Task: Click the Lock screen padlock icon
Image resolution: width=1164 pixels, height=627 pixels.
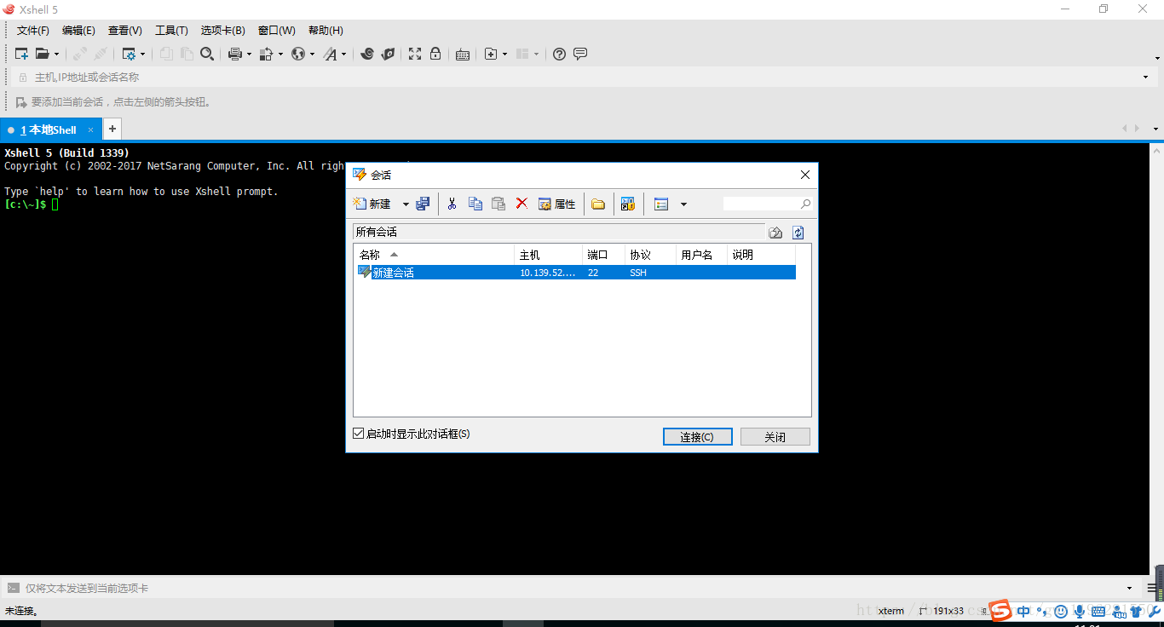Action: 435,54
